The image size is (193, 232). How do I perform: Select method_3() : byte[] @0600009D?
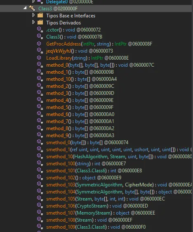80,93
